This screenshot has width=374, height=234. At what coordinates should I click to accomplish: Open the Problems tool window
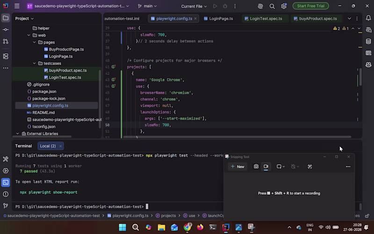pos(6,194)
